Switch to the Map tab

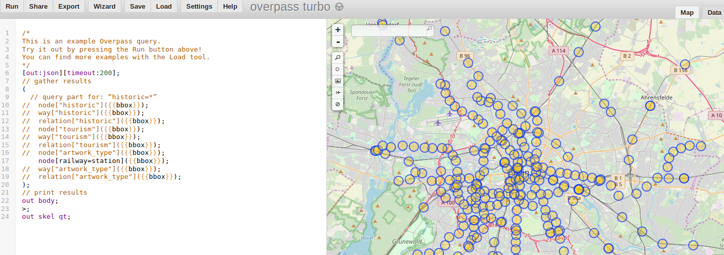(687, 13)
